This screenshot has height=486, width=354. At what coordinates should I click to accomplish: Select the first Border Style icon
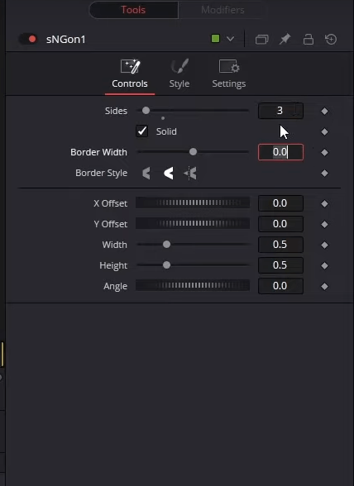(x=146, y=173)
